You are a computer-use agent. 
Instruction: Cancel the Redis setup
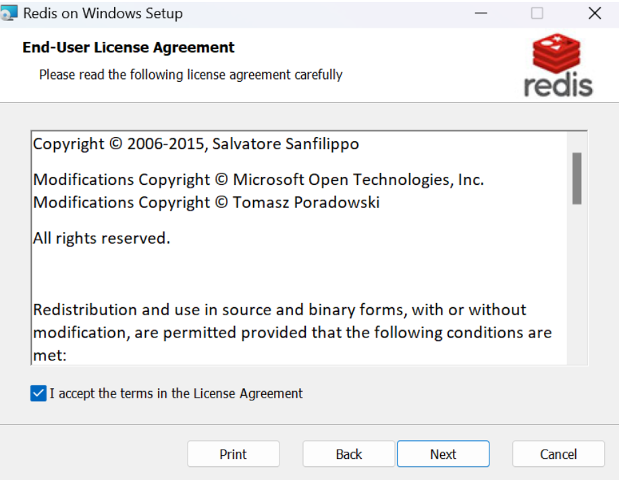[558, 454]
